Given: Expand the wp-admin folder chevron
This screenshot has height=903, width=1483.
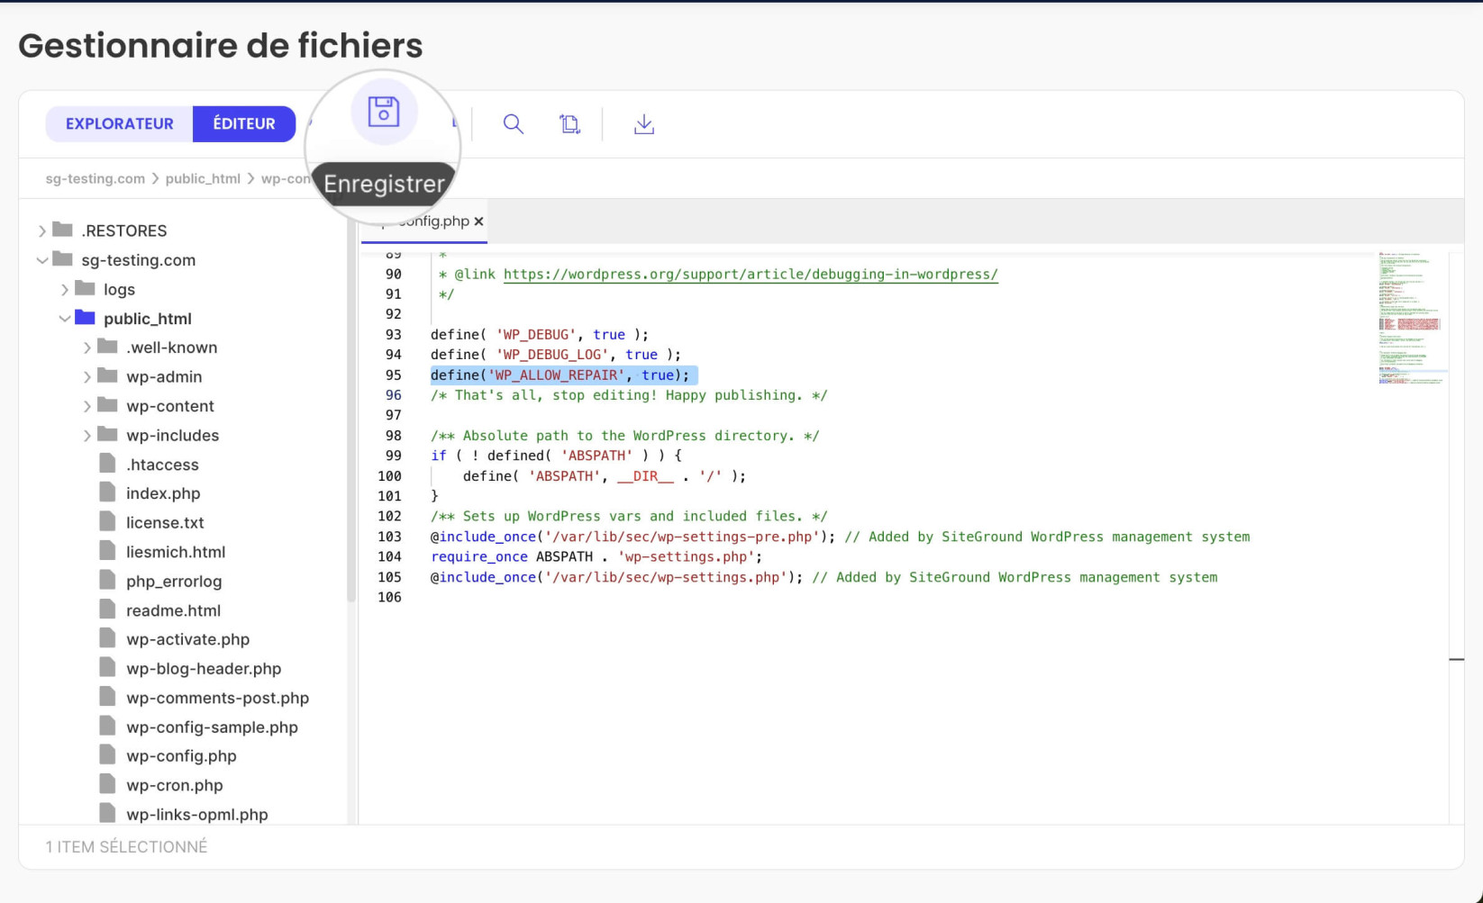Looking at the screenshot, I should [x=86, y=377].
